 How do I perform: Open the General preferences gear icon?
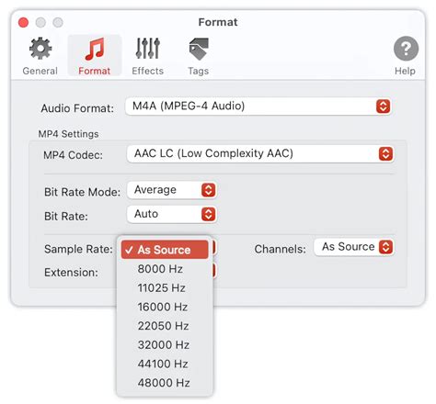(x=40, y=49)
